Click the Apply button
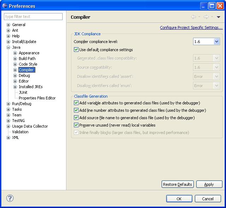The image size is (226, 208). (209, 184)
